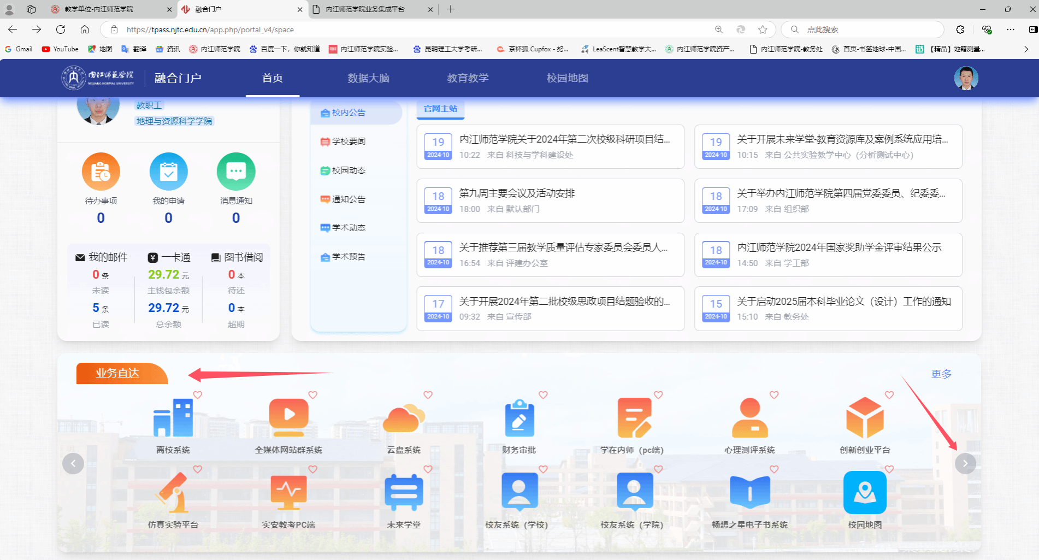
Task: Open the 离校系统 building icon
Action: click(173, 418)
